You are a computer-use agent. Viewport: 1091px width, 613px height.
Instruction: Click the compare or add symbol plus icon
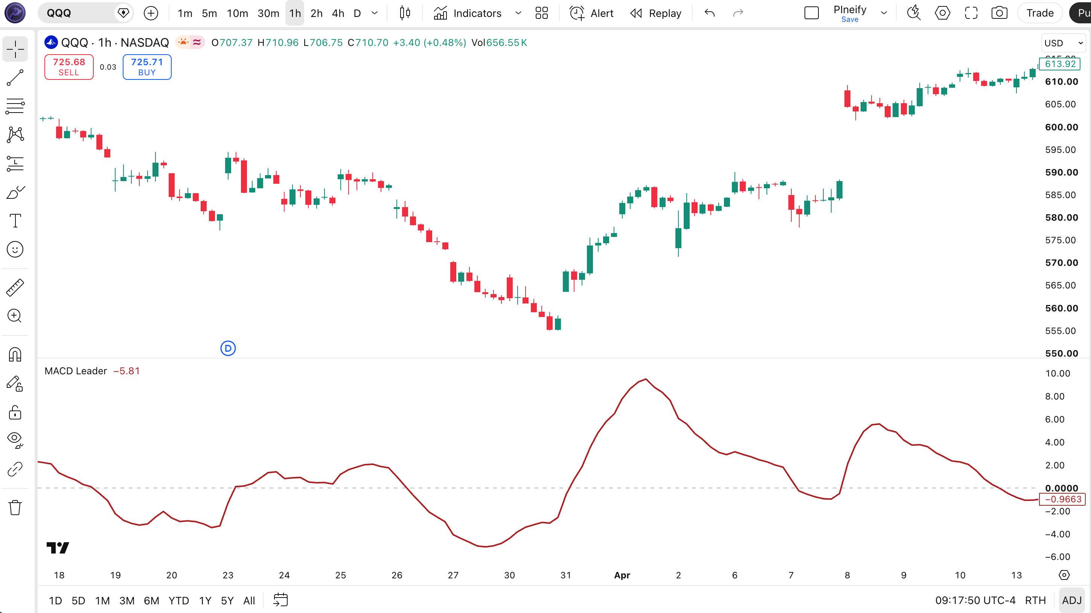tap(151, 13)
